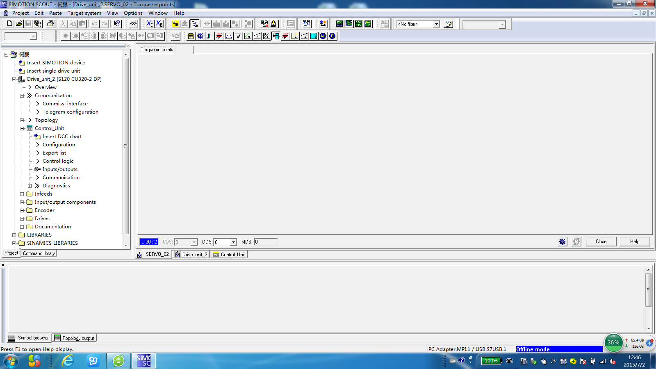This screenshot has width=656, height=369.
Task: Select the Symbol browser tab
Action: [29, 338]
